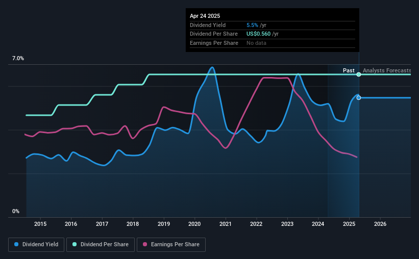The image size is (419, 259).
Task: Click the Apr 24 2025 tooltip date
Action: pos(205,16)
